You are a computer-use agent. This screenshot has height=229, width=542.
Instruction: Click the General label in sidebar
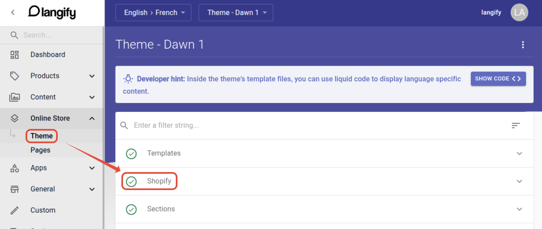(43, 189)
